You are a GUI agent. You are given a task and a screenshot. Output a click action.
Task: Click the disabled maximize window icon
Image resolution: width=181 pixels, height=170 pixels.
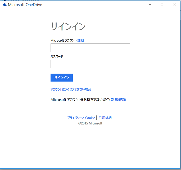click(162, 5)
